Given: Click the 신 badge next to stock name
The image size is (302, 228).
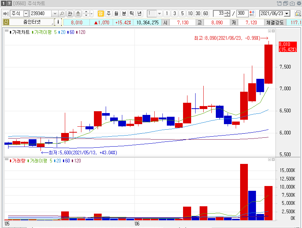Looking at the screenshot, I should click(x=6, y=22).
